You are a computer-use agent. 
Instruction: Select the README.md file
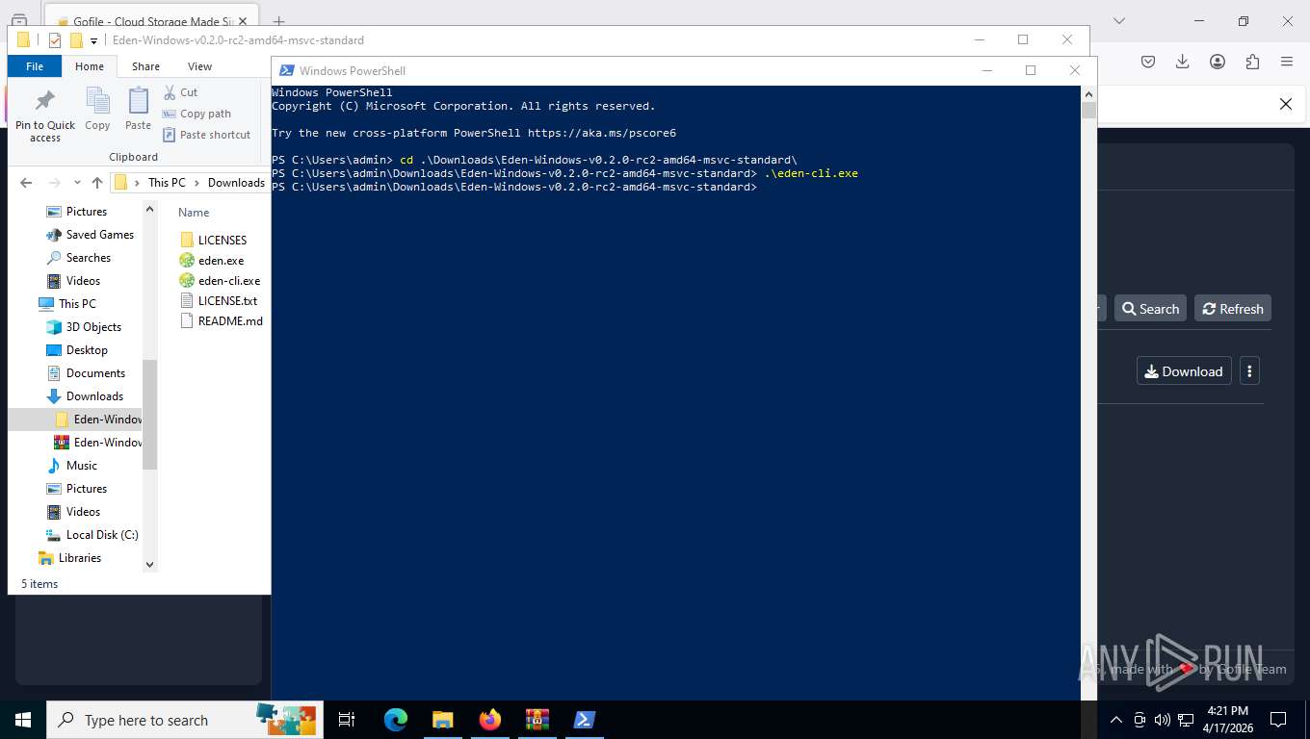coord(222,320)
